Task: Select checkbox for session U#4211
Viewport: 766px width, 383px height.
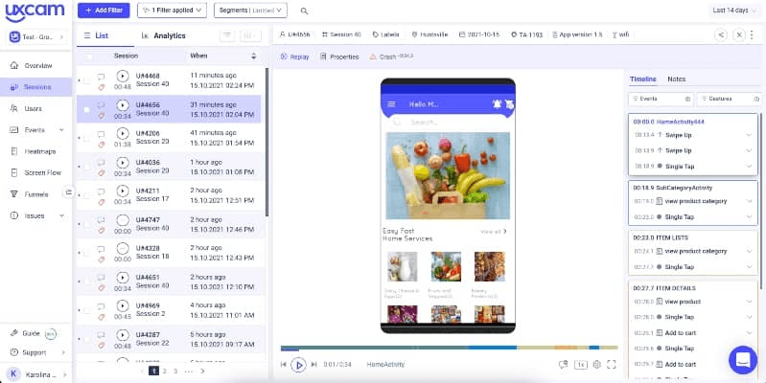Action: click(87, 195)
